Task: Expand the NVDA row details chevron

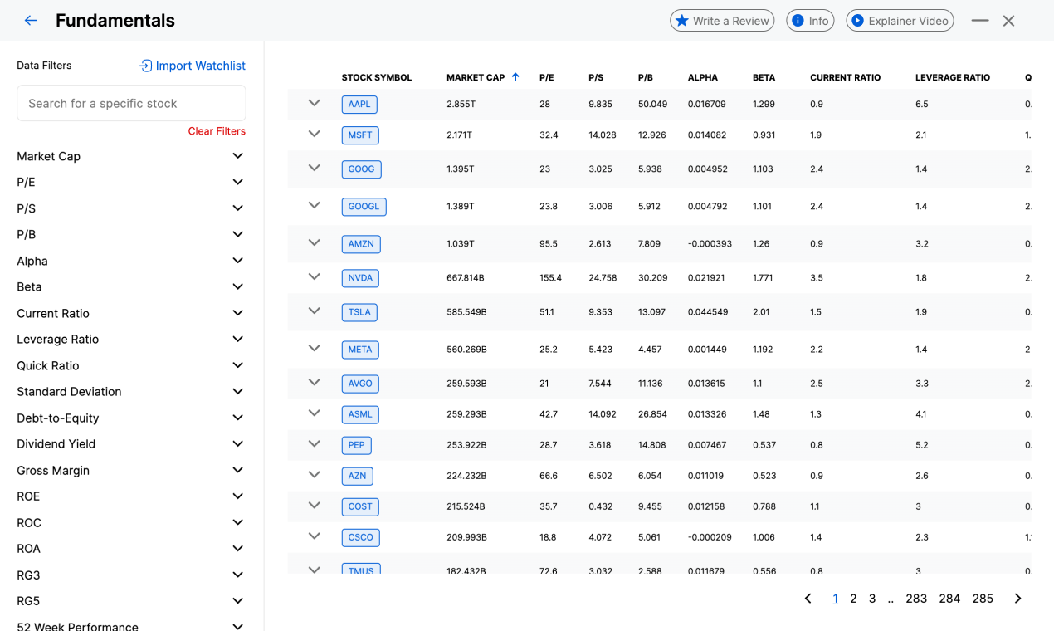Action: click(314, 276)
